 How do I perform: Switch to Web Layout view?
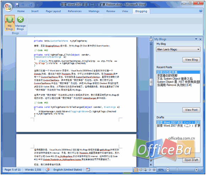pyautogui.click(x=145, y=170)
